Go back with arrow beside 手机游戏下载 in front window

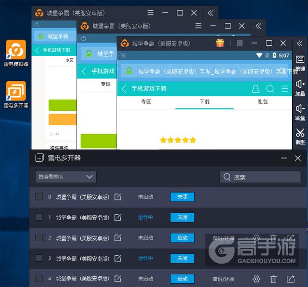pos(124,89)
